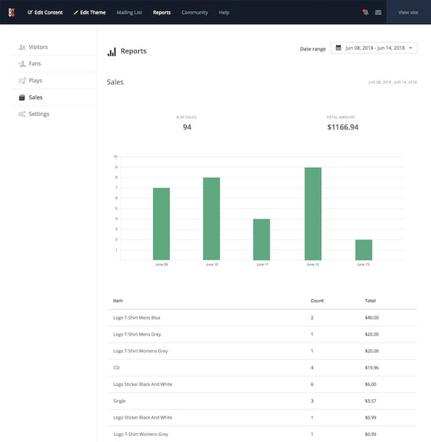Click the $19.96 total cell

click(372, 367)
